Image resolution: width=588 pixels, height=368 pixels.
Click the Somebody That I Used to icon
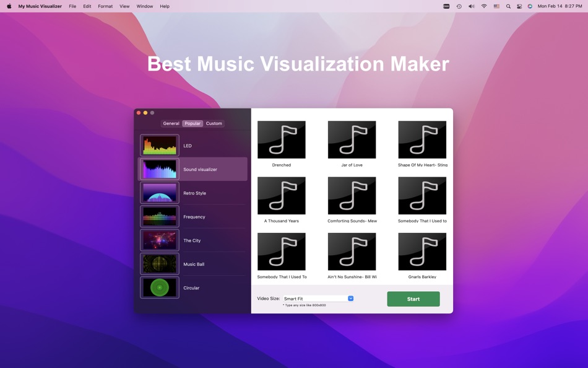[x=422, y=196]
